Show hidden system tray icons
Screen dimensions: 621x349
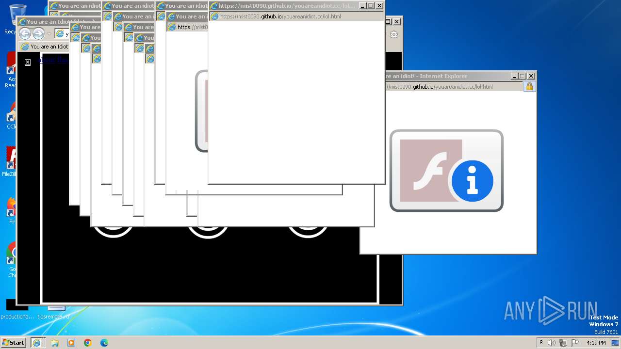[541, 342]
